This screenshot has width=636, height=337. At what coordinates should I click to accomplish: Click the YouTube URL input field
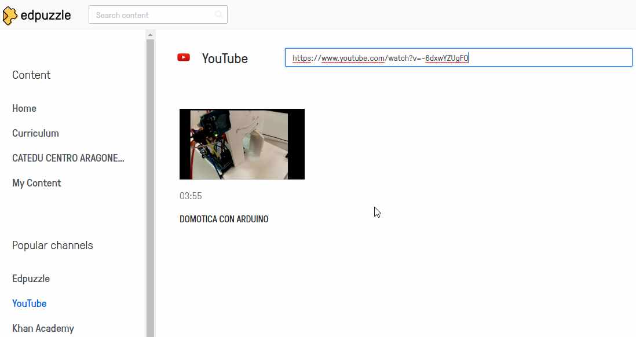coord(458,57)
